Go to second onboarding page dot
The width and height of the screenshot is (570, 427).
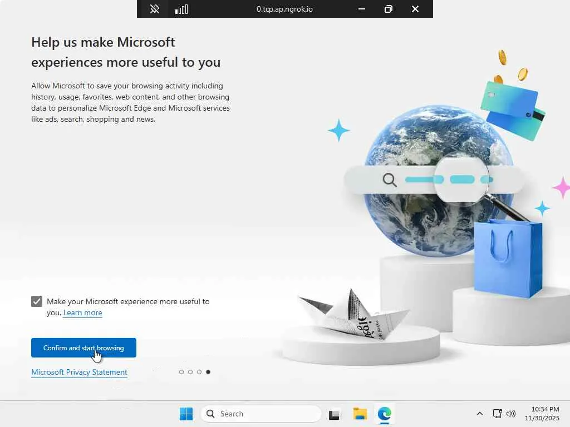(190, 372)
